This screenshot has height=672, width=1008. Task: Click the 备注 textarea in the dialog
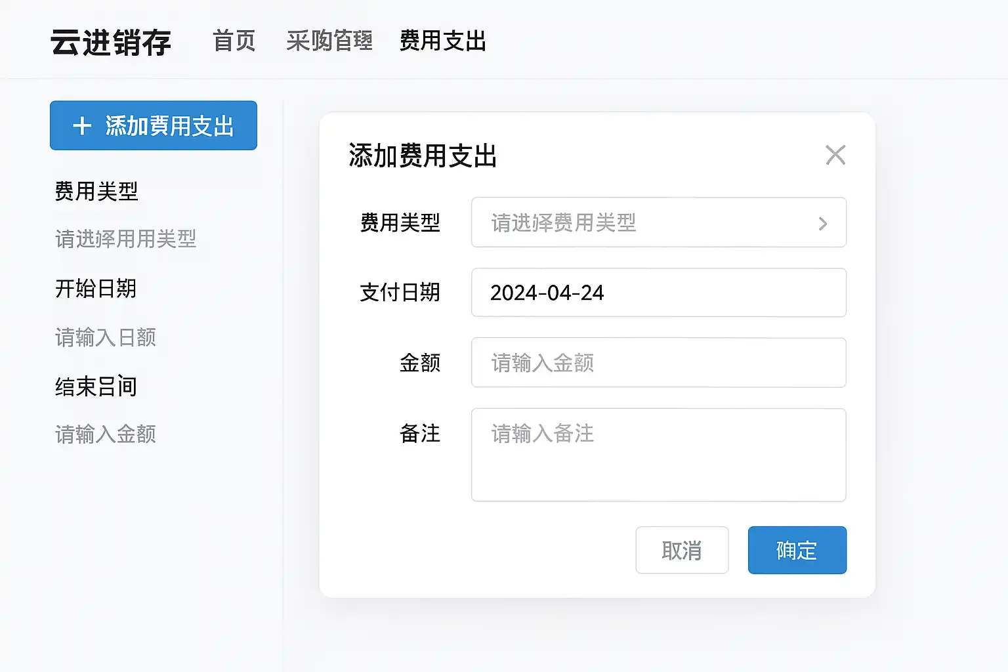(658, 455)
